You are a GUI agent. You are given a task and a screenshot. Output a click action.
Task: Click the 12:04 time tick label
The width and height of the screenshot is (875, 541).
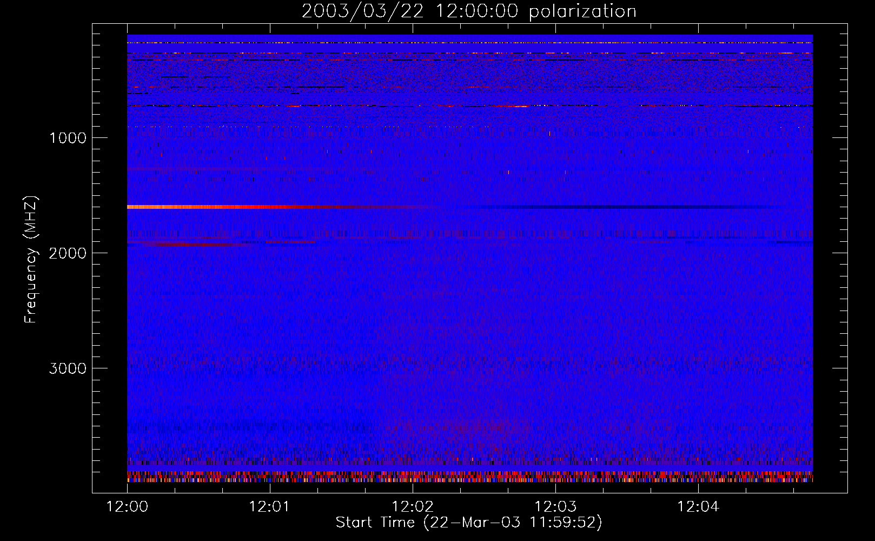698,507
